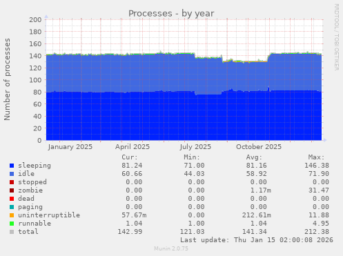Image resolution: width=343 pixels, height=256 pixels.
Task: Click the 'Number of processes' axis label
Action: tap(7, 79)
